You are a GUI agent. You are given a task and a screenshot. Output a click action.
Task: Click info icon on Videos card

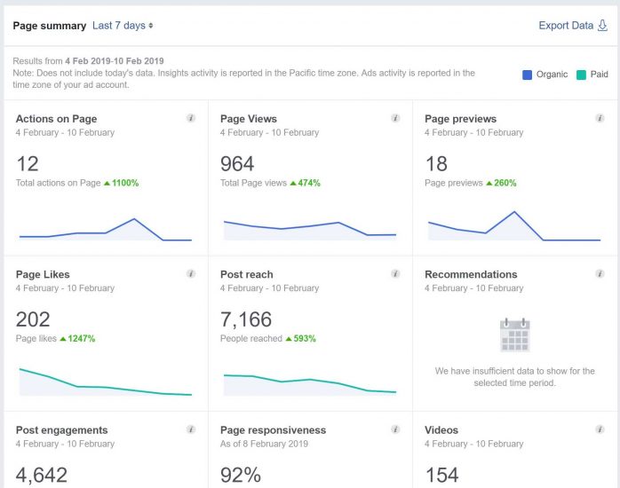600,429
